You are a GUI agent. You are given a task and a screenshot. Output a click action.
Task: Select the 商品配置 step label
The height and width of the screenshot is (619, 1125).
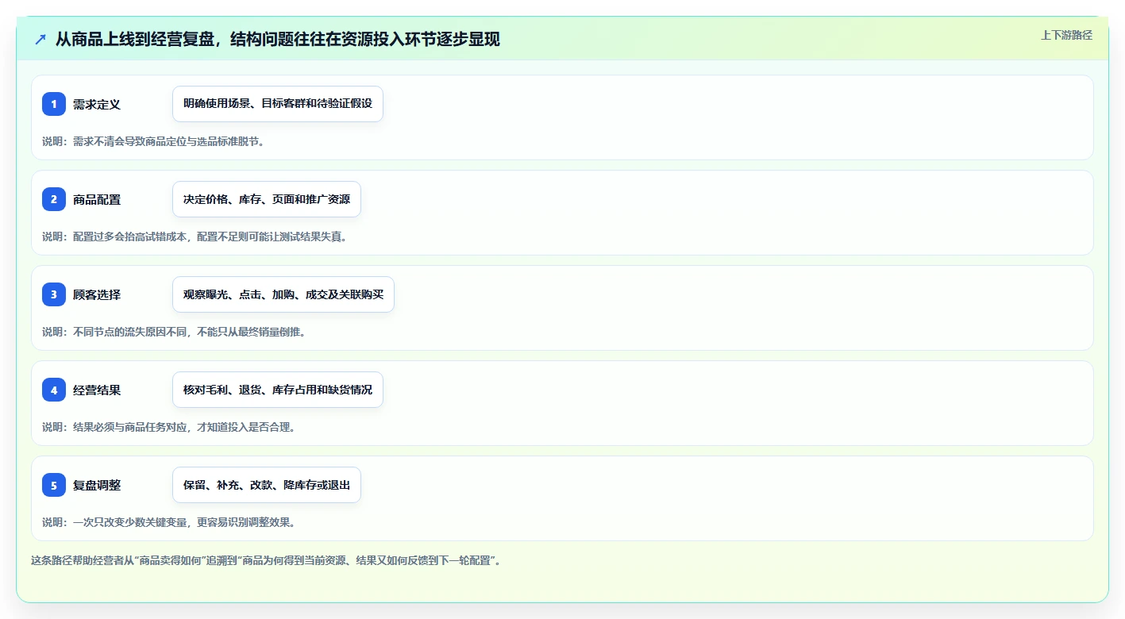97,199
